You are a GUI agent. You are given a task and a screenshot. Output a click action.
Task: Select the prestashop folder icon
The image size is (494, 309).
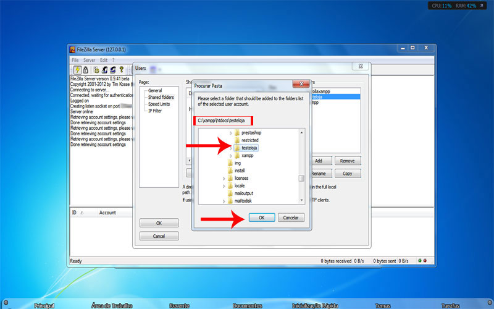[237, 133]
